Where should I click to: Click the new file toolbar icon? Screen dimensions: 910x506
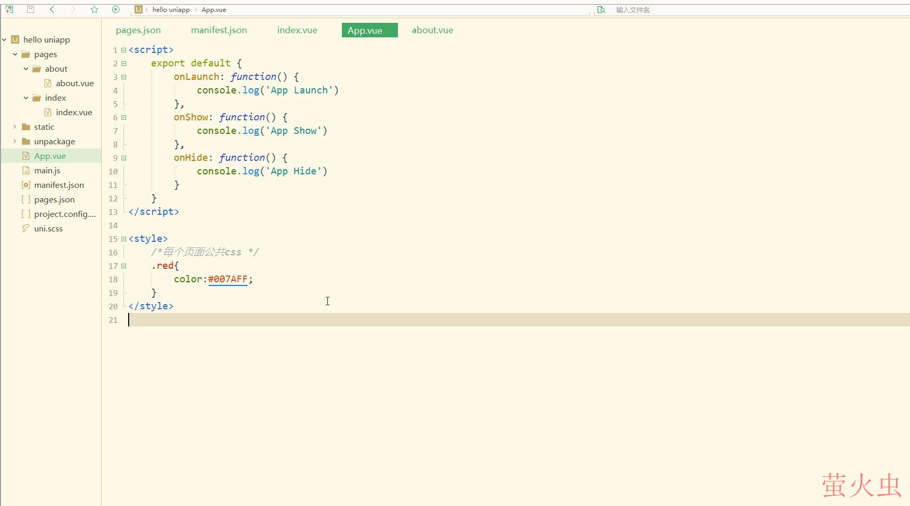(9, 9)
